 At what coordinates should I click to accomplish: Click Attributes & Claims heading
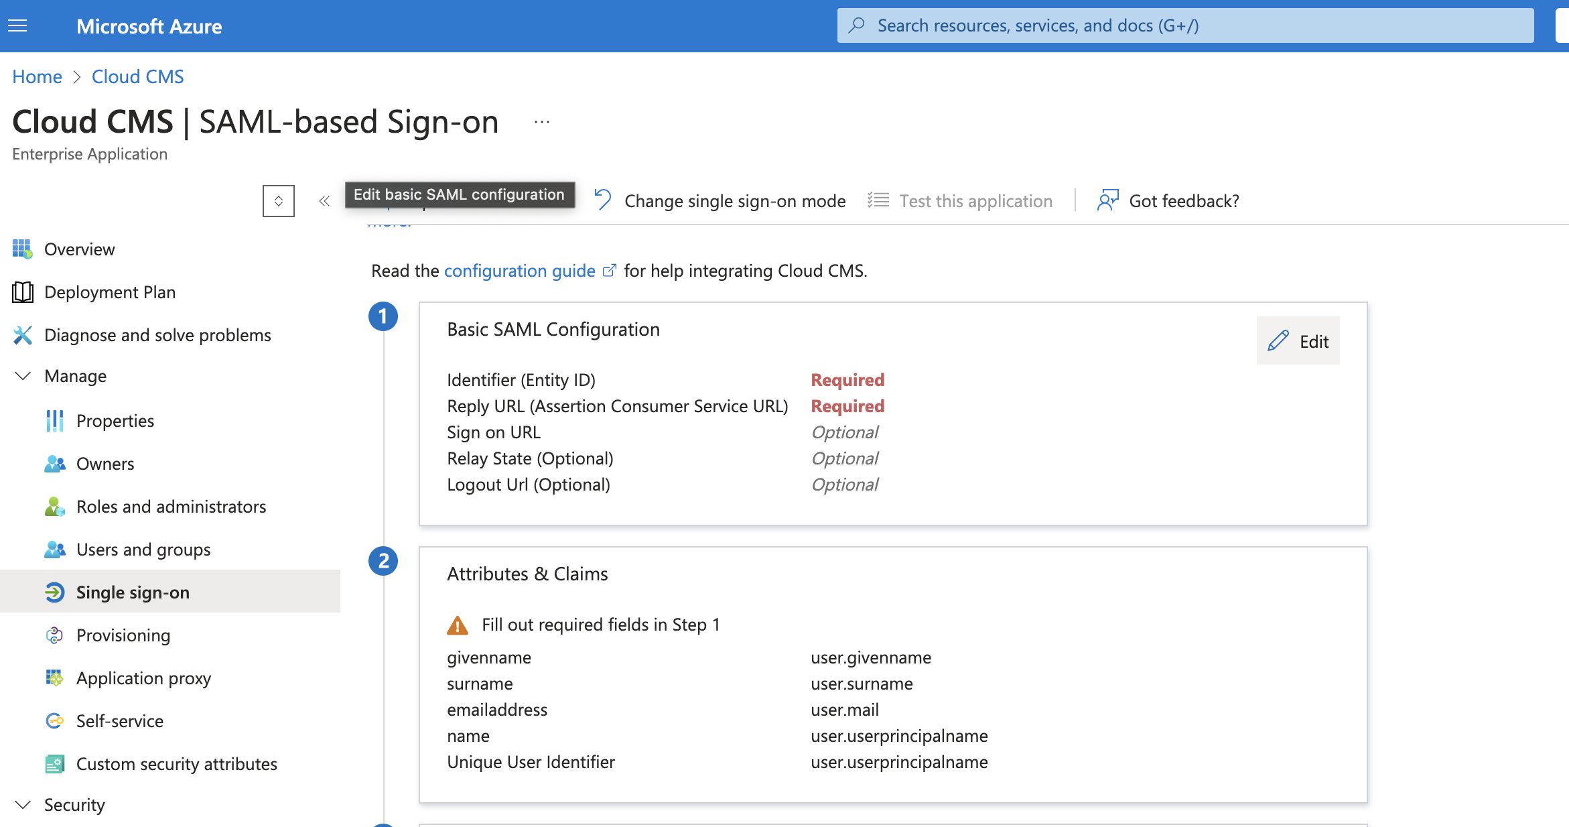coord(527,574)
